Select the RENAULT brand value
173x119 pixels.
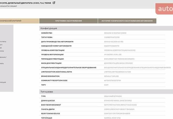[x=111, y=76]
